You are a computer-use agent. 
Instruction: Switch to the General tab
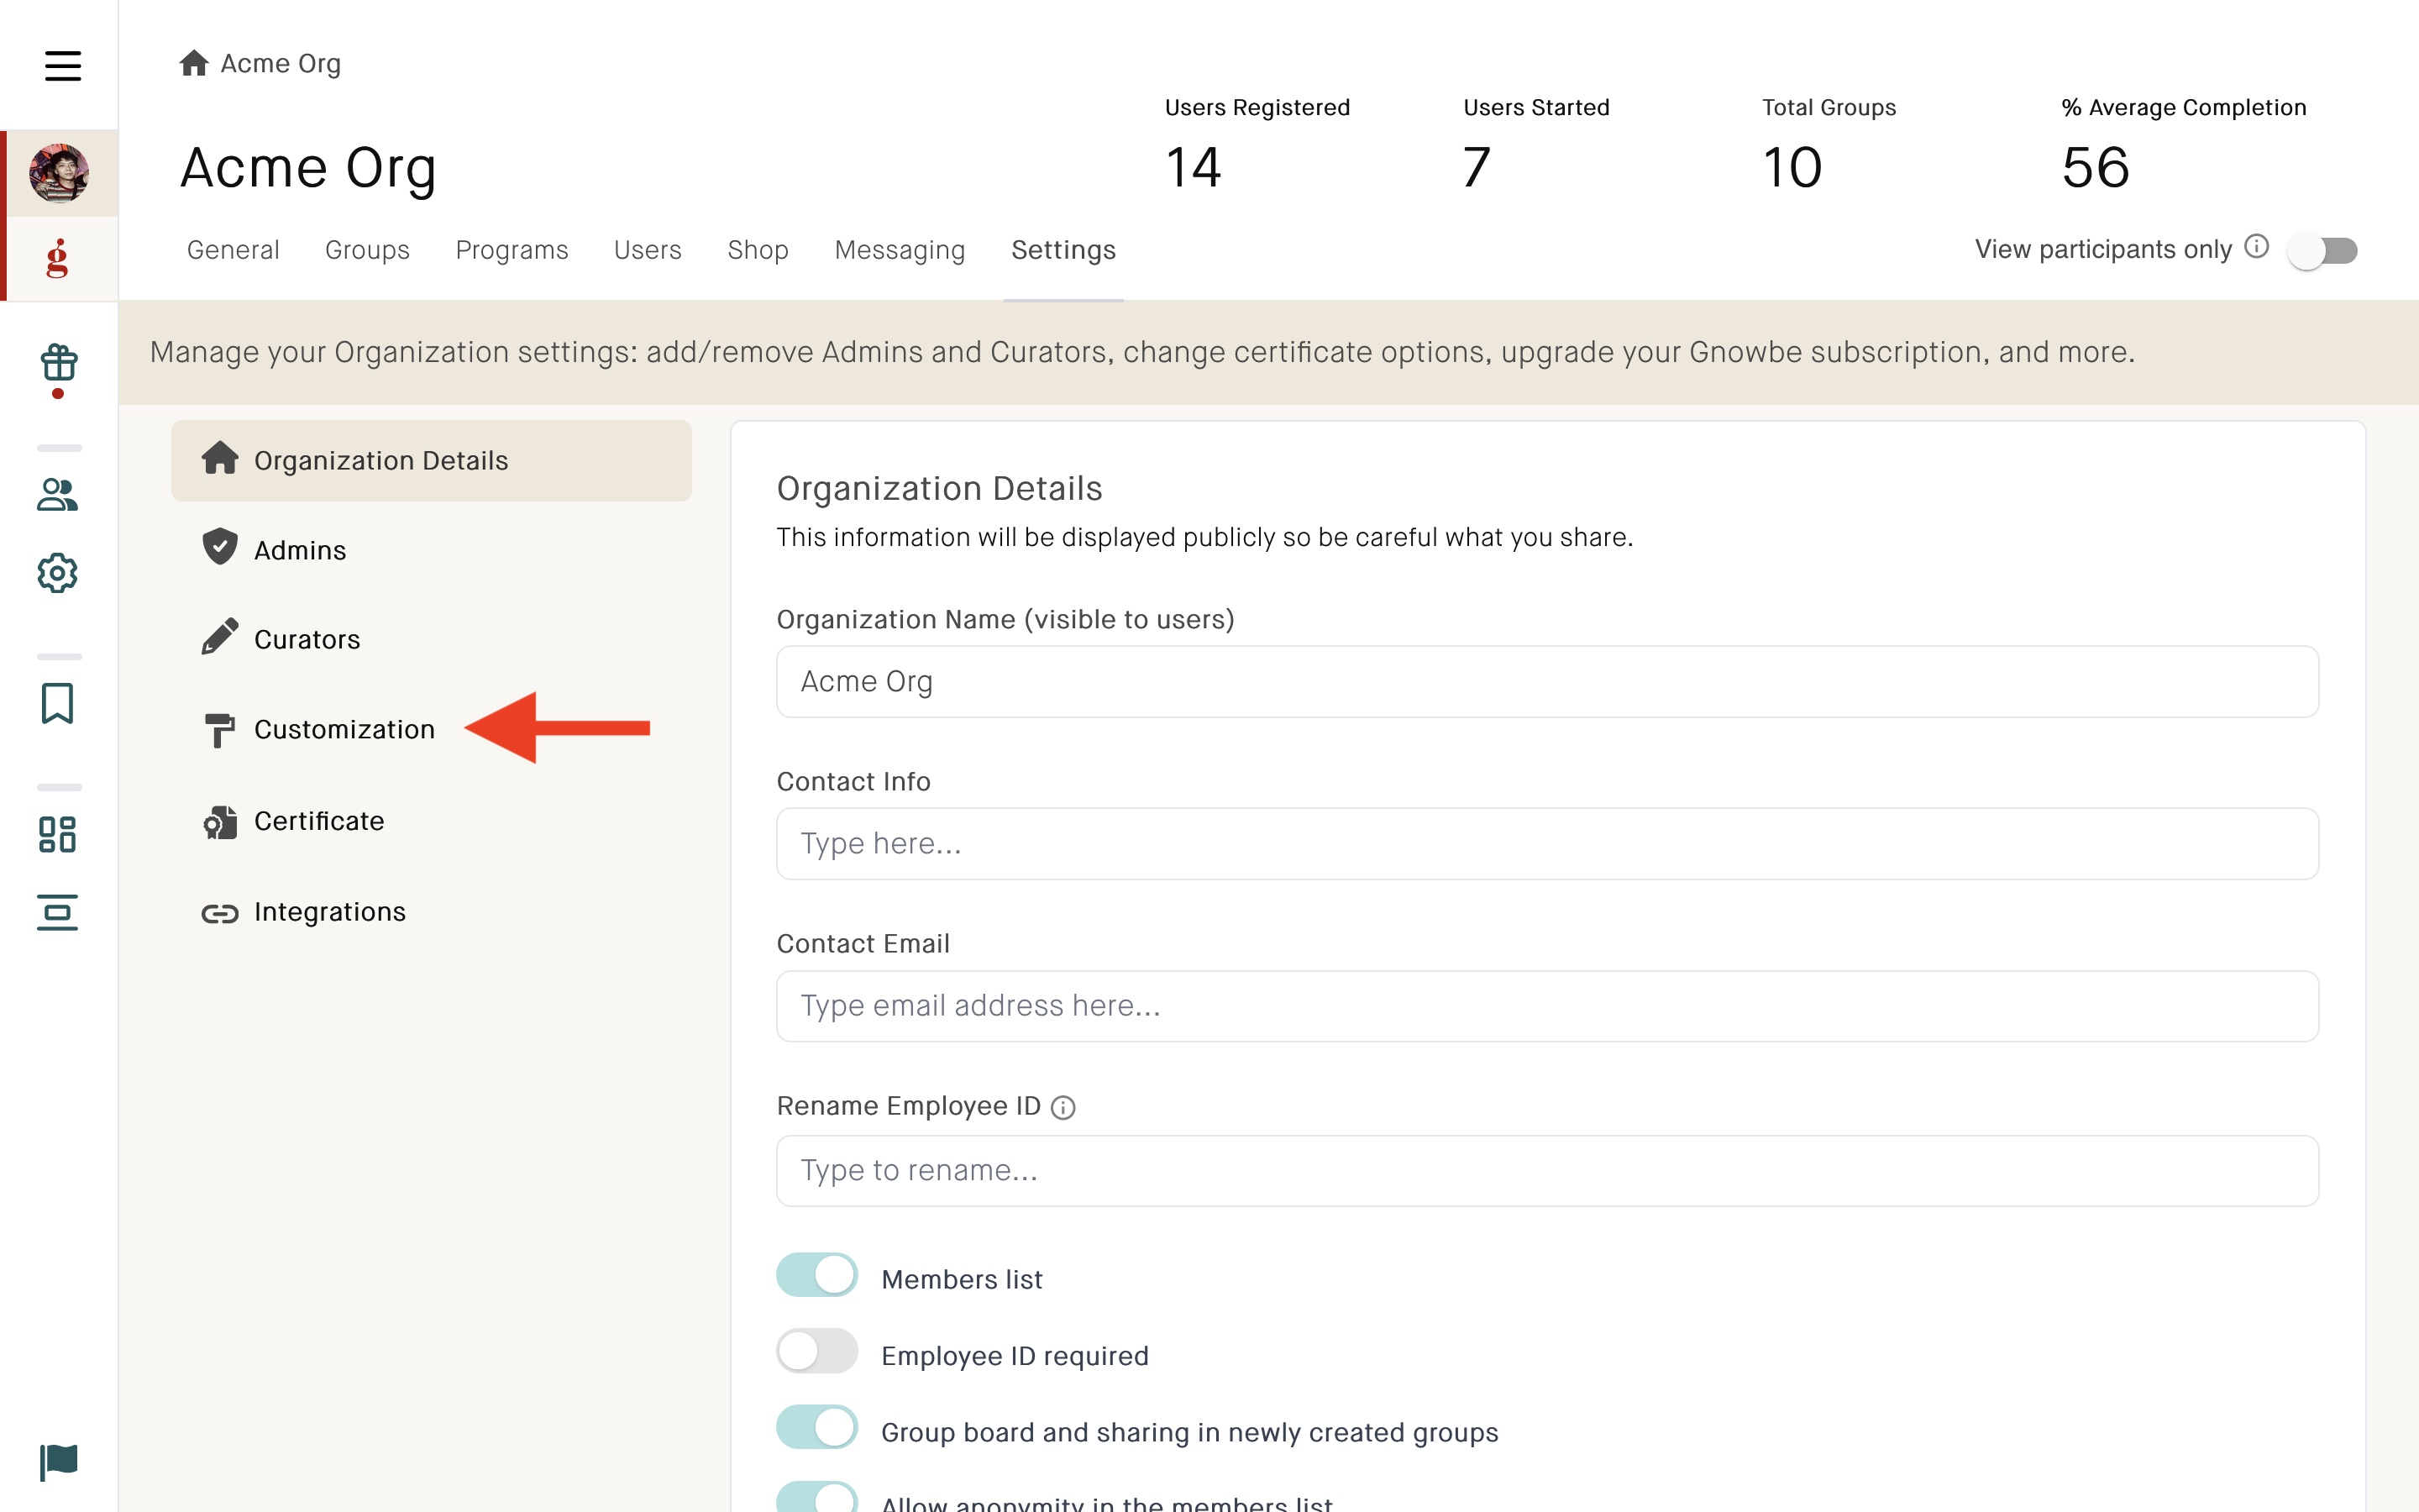point(233,250)
